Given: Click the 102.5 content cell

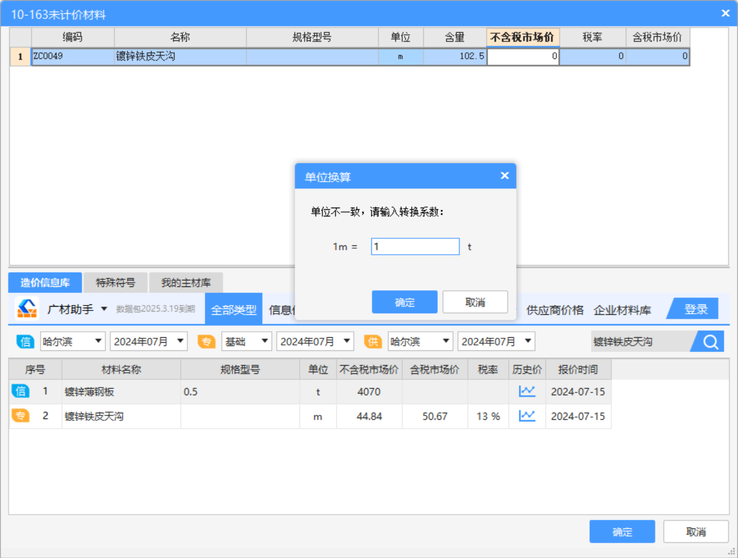Looking at the screenshot, I should [455, 56].
